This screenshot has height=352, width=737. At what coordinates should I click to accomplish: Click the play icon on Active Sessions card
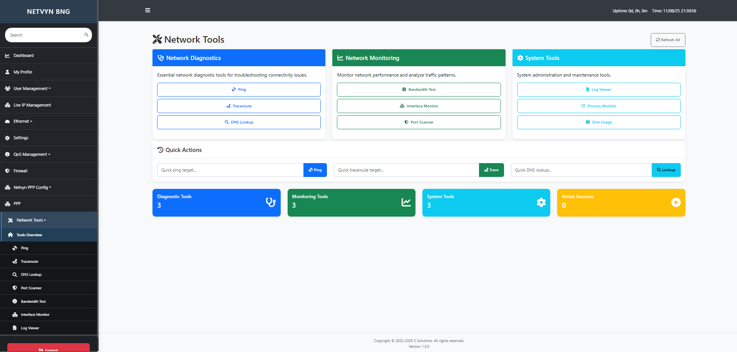point(676,202)
